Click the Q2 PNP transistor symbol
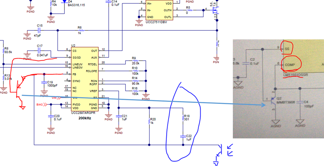The image size is (324, 166). coord(273,101)
